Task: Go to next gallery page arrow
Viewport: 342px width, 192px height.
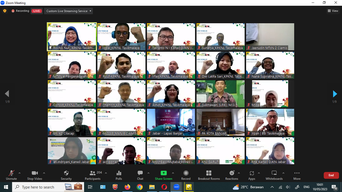Action: 335,94
